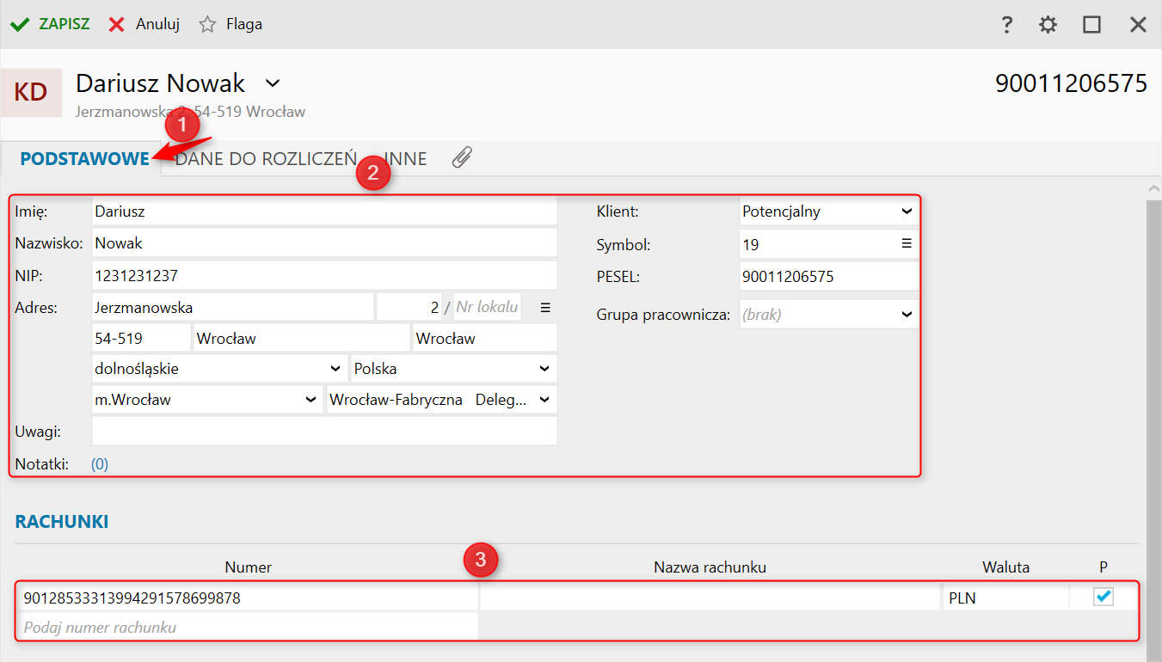Open the Grupa pracownicza dropdown
This screenshot has width=1162, height=662.
[829, 315]
